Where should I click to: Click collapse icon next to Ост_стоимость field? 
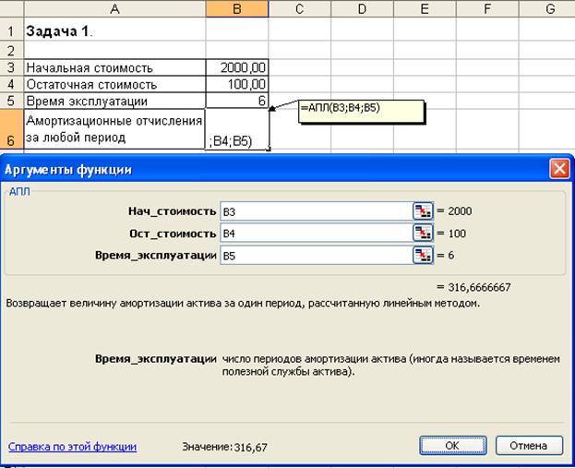(x=423, y=233)
